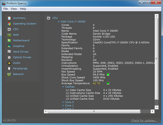Select the RAM memory stick icon

coord(9,35)
